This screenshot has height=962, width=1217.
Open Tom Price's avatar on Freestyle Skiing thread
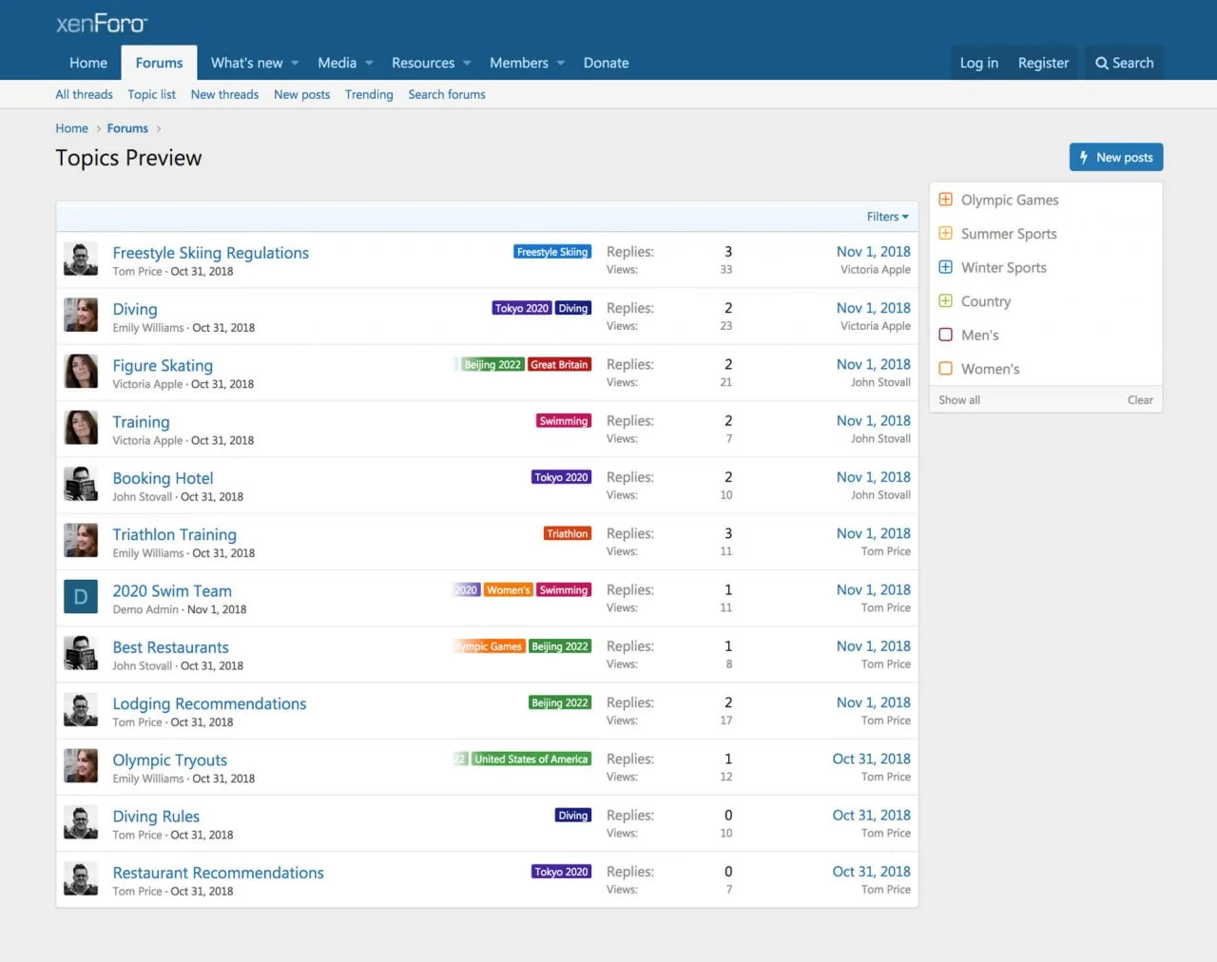pos(81,260)
